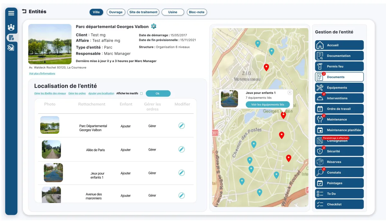The height and width of the screenshot is (221, 386).
Task: Open Documents in entity management menu
Action: coord(339,77)
